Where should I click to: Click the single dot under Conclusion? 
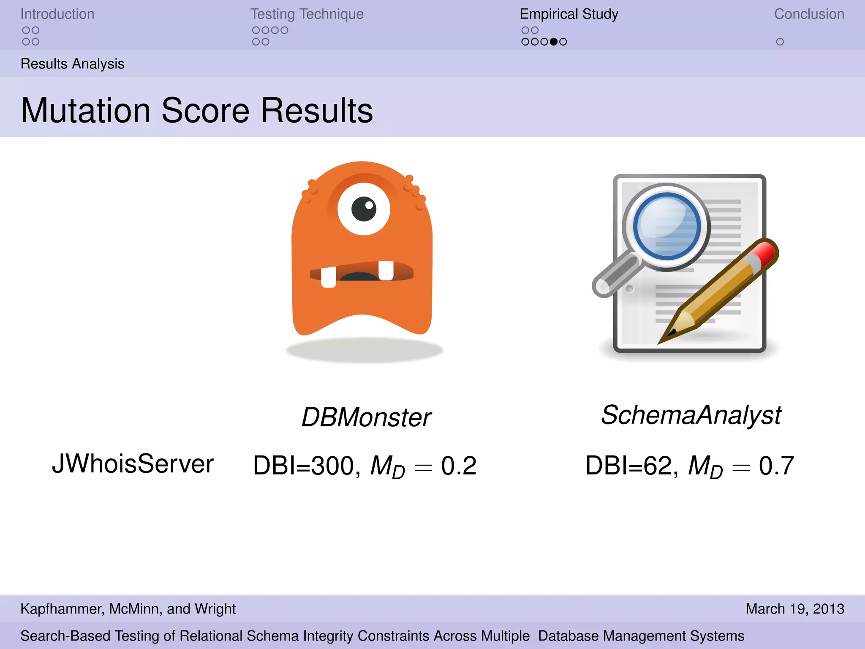[780, 42]
